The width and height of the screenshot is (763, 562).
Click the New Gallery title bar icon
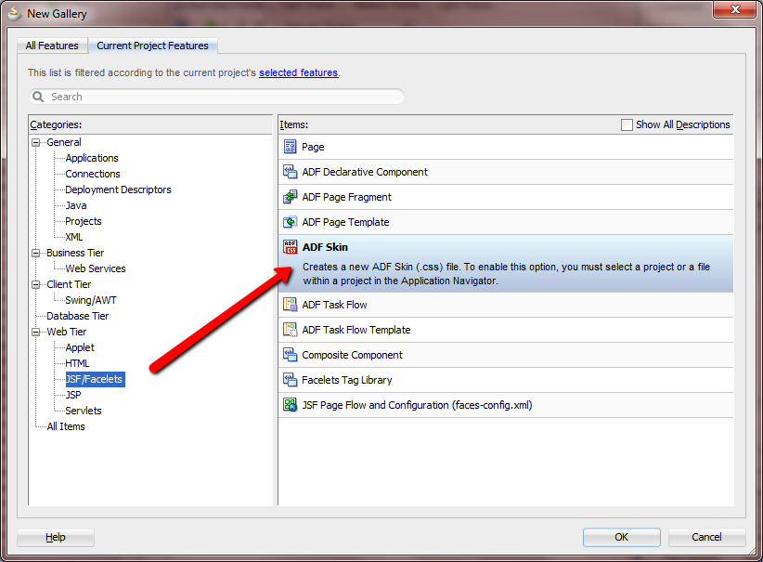(x=15, y=14)
